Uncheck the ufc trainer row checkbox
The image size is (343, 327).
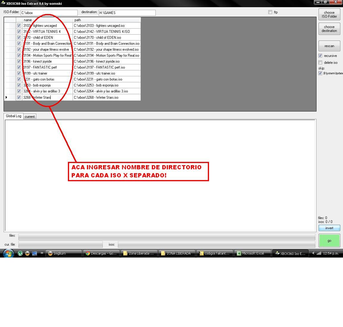click(19, 73)
